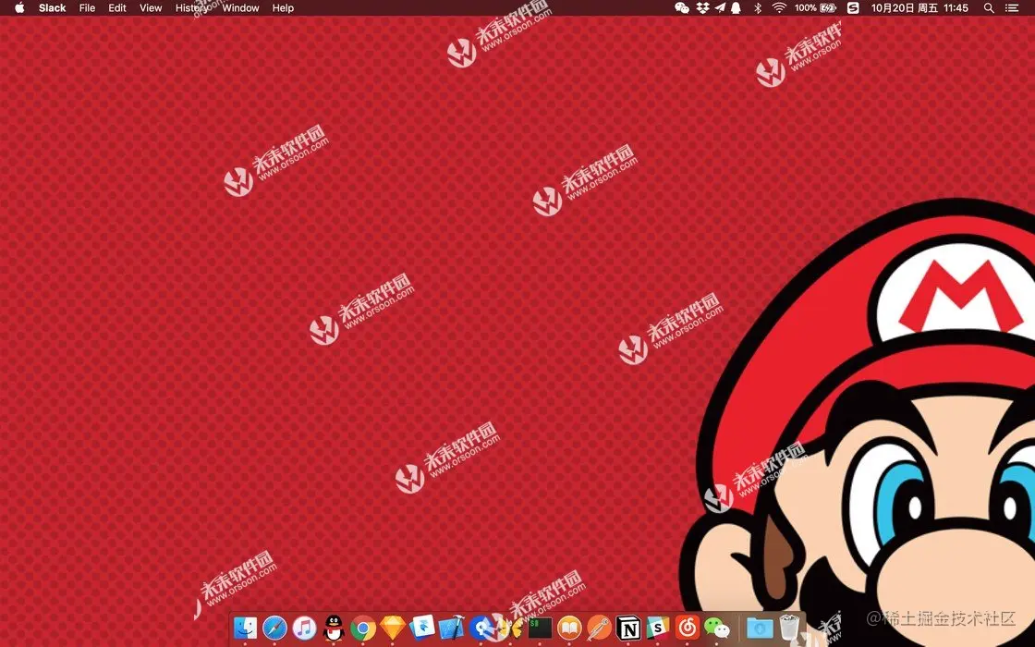The image size is (1035, 647).
Task: Open the Downloads folder stack
Action: coord(760,628)
